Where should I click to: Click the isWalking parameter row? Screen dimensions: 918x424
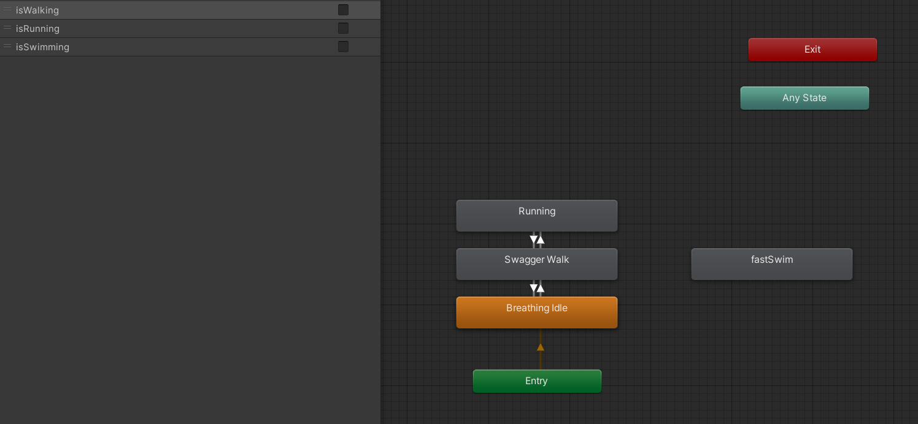coord(153,10)
